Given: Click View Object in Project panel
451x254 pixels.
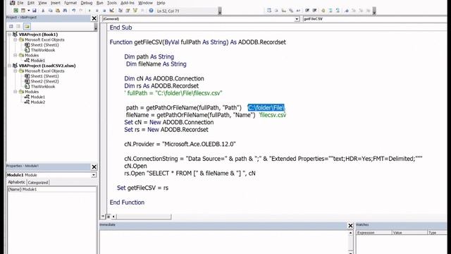Looking at the screenshot, I should click(x=18, y=27).
